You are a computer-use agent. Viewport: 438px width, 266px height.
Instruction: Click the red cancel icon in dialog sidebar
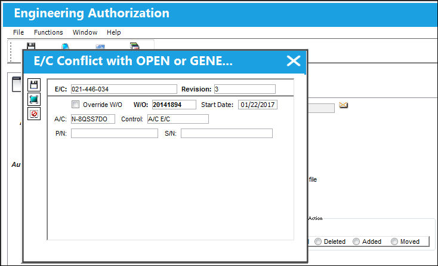(34, 114)
